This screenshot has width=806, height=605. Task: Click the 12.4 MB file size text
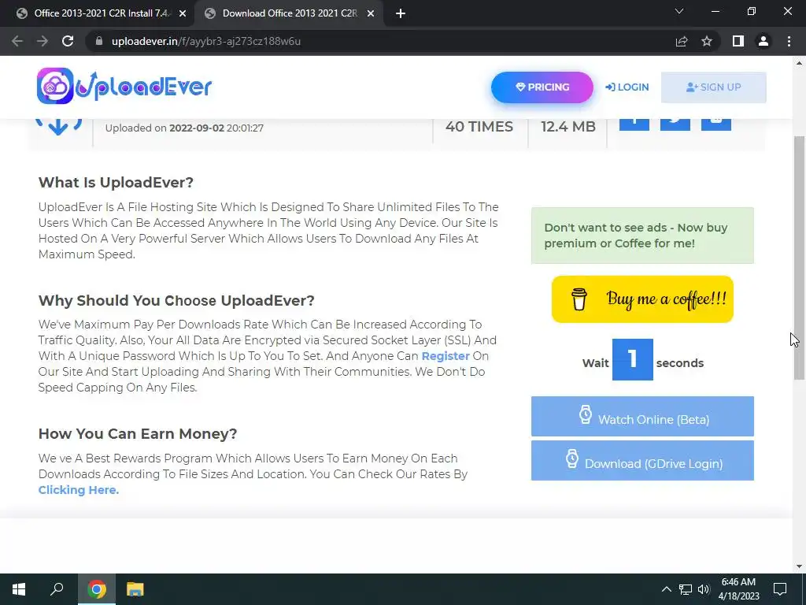568,127
